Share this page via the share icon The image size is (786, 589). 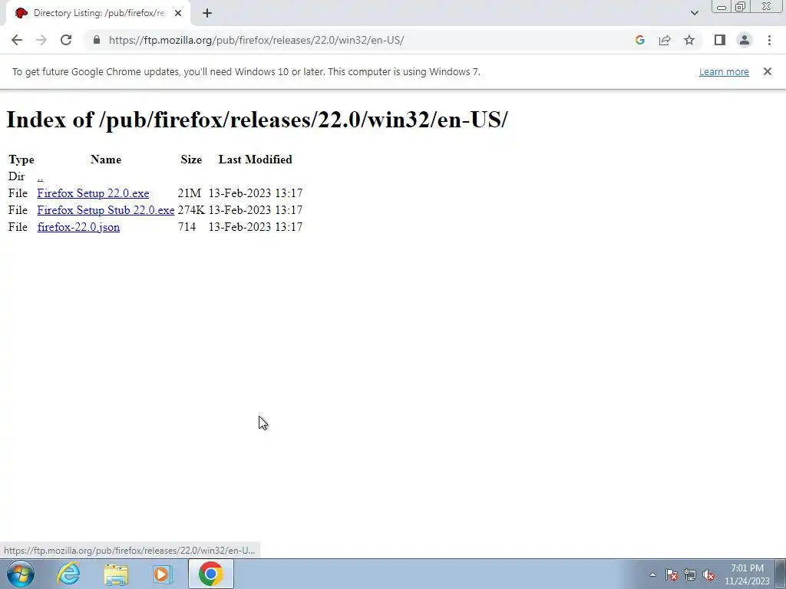pyautogui.click(x=665, y=40)
